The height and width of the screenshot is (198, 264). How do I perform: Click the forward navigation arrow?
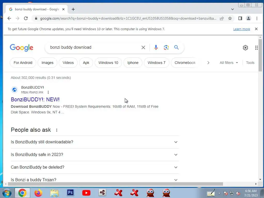point(18,18)
